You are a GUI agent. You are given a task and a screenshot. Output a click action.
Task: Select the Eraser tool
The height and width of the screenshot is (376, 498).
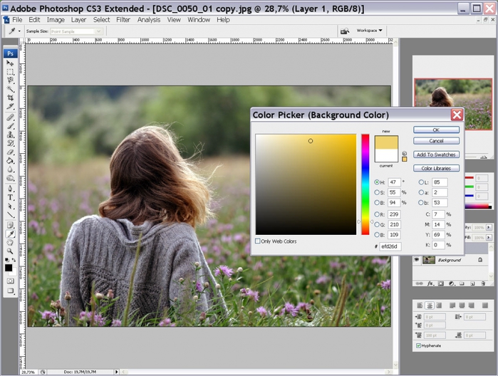pos(11,152)
